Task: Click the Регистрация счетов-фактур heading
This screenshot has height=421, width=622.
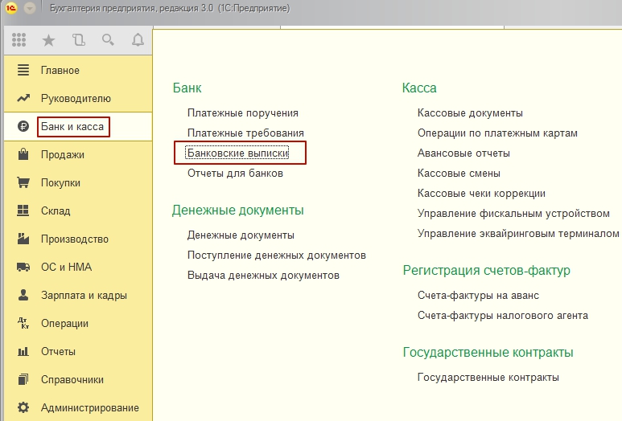Action: (x=486, y=271)
